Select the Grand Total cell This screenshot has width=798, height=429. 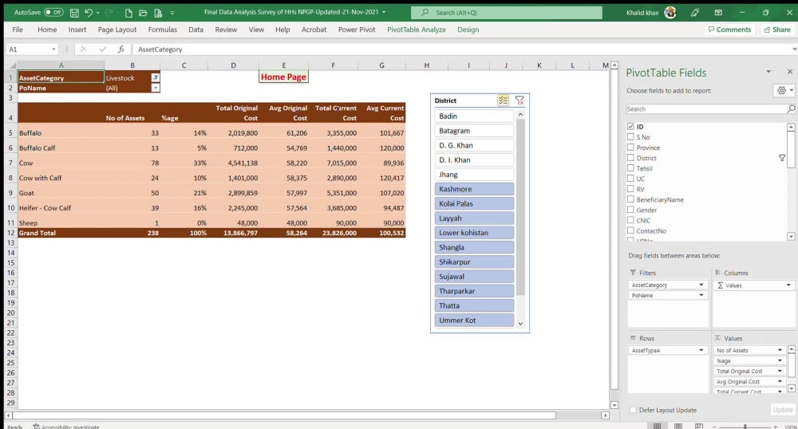click(61, 233)
